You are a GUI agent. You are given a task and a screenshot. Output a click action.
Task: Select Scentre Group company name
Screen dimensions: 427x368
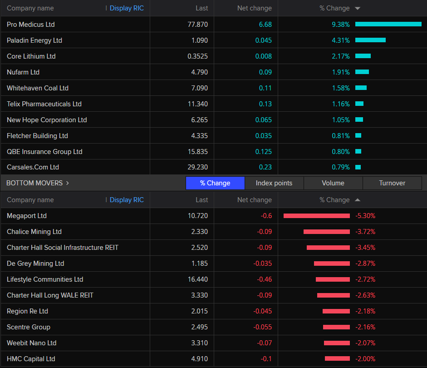point(28,327)
